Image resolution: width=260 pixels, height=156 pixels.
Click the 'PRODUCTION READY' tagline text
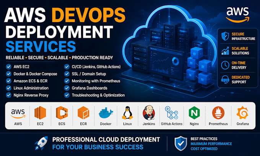93,58
